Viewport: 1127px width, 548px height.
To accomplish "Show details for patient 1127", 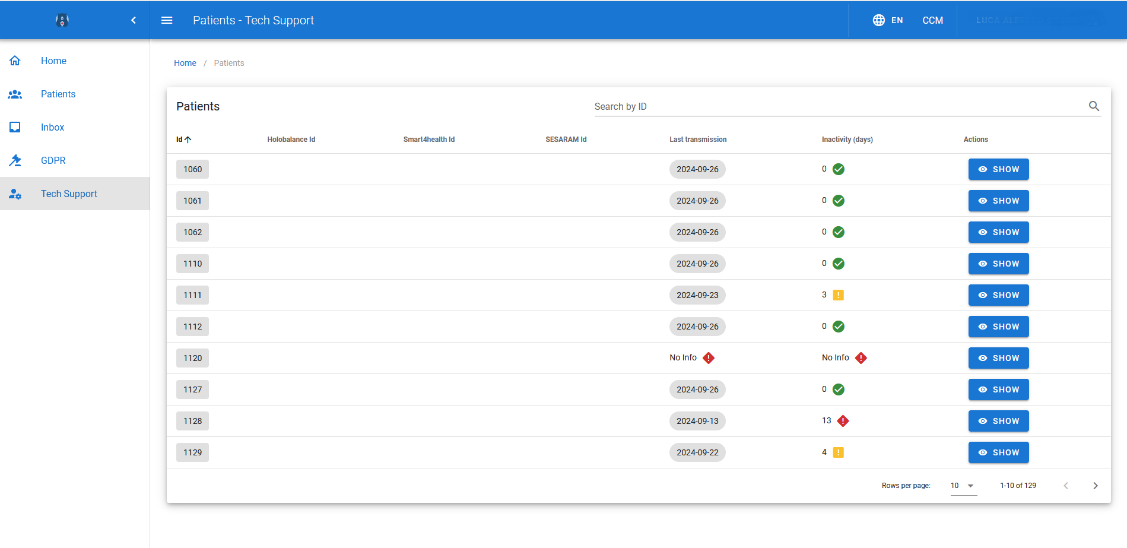I will point(998,389).
